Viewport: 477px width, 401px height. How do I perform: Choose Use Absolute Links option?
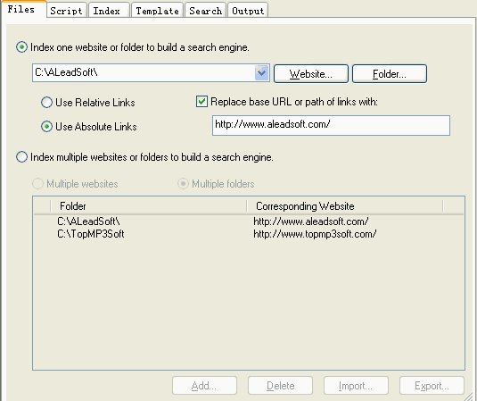tap(46, 127)
